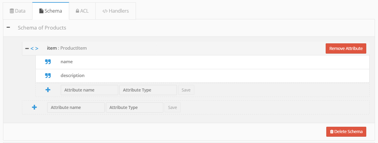Click the file icon on Schema tab

point(41,11)
